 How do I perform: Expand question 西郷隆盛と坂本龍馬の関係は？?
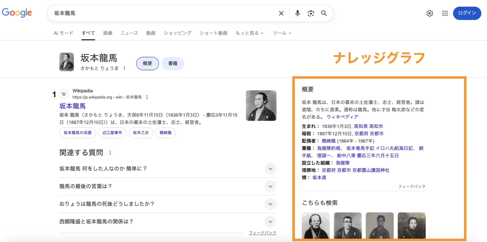(x=168, y=222)
